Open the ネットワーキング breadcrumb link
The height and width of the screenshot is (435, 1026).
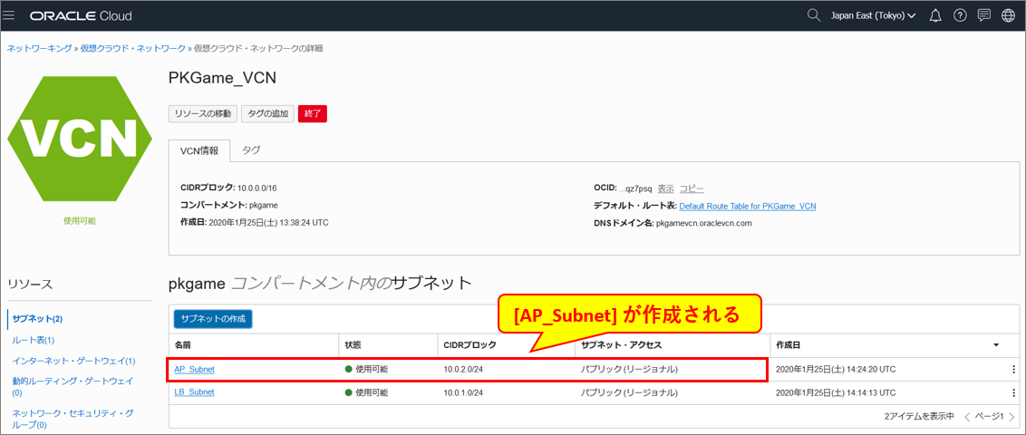click(39, 48)
